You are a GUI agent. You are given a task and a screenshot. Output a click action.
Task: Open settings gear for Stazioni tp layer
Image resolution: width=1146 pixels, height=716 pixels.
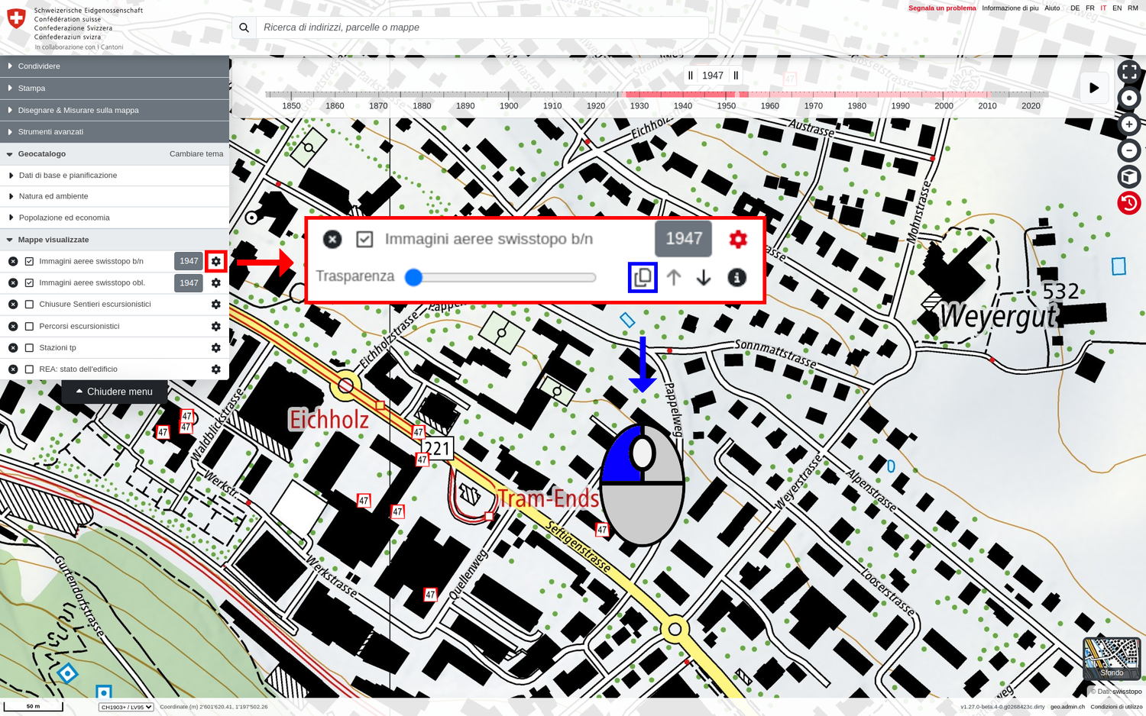point(216,348)
